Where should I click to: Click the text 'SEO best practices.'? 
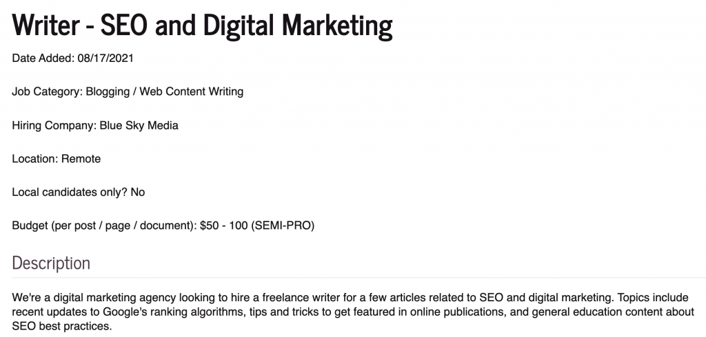coord(61,326)
